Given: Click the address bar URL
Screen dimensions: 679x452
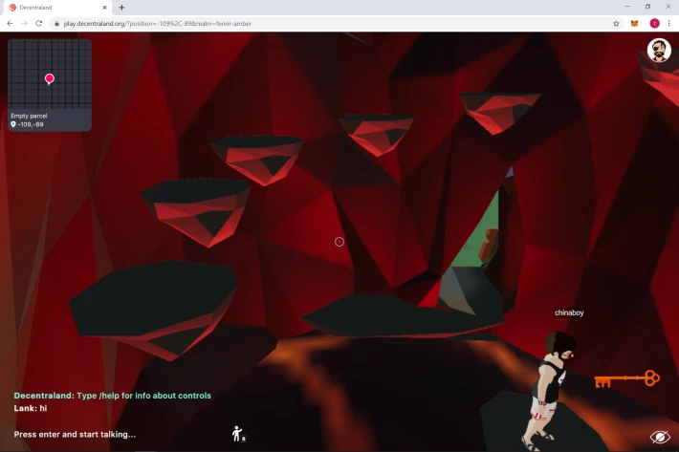Looking at the screenshot, I should 157,24.
